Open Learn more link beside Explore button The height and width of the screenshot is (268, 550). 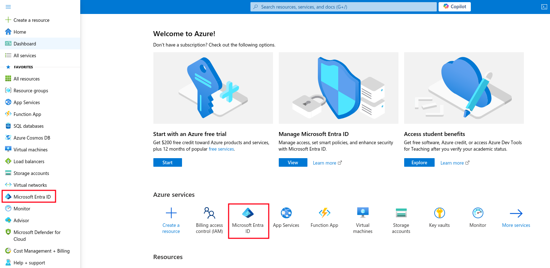pos(455,163)
